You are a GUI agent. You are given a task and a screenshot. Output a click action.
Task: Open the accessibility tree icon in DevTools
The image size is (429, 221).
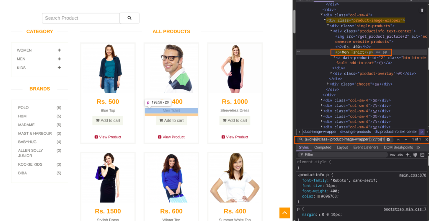422,10
